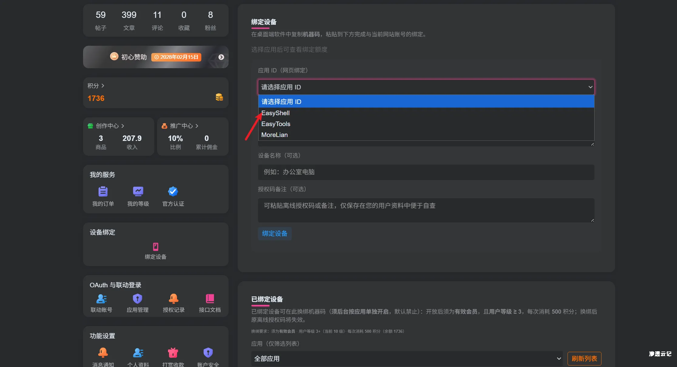Click the orange 推广中心 money bag icon

click(164, 126)
